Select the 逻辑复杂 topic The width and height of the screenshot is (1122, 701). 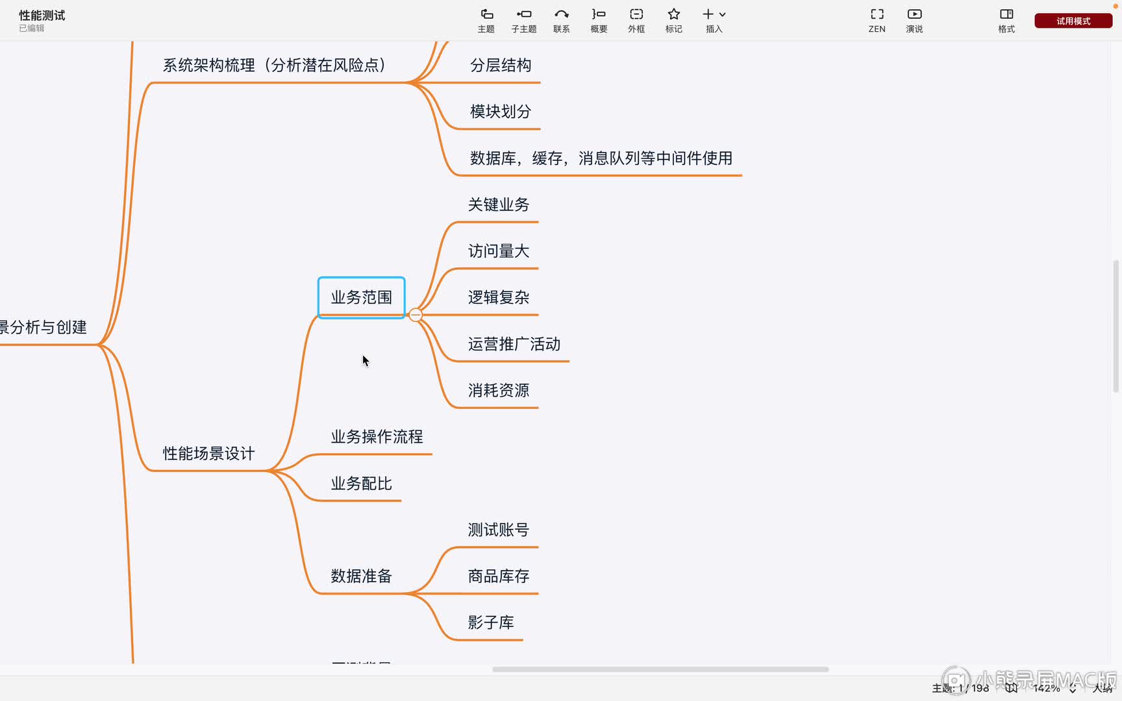tap(499, 298)
